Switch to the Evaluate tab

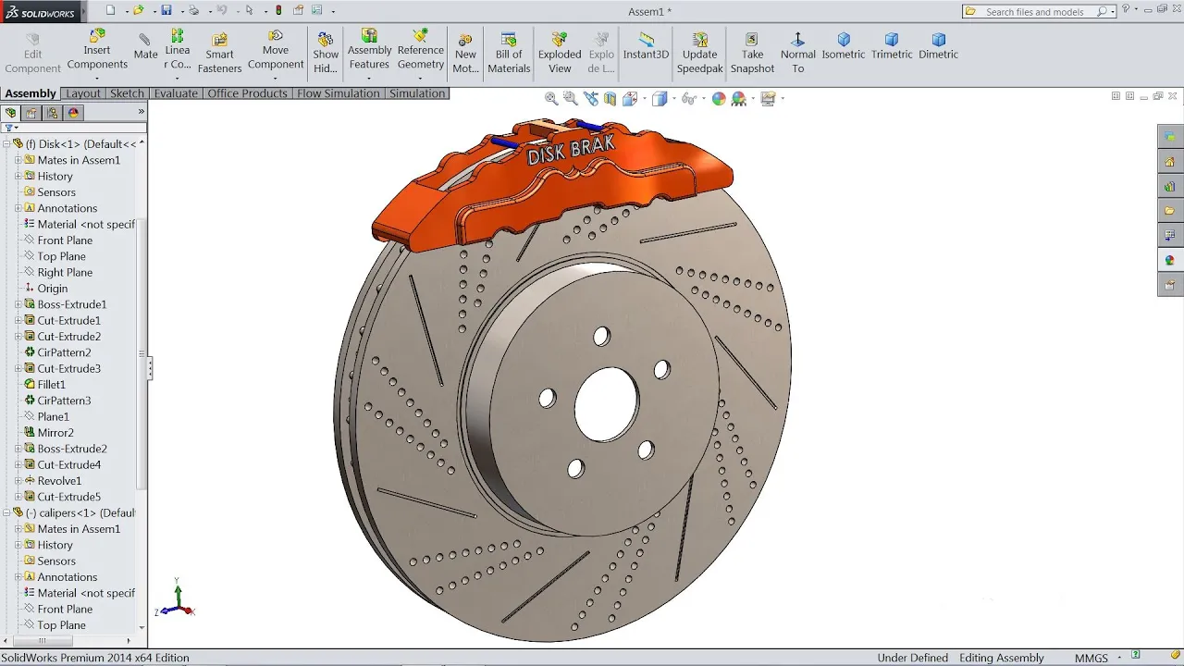pyautogui.click(x=176, y=93)
